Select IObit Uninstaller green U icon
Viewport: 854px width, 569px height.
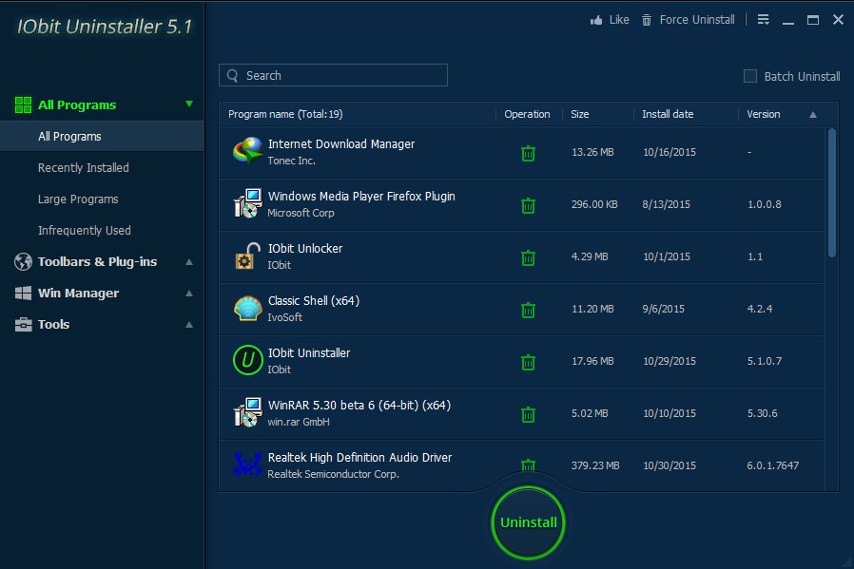coord(248,360)
